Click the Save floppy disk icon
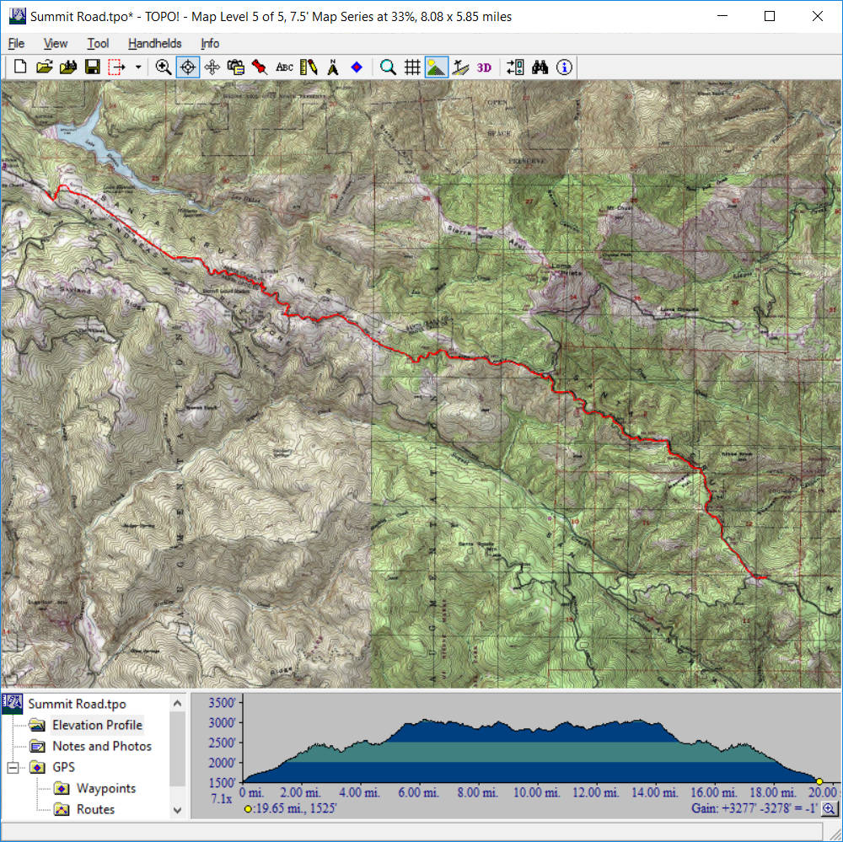Screen dimensions: 843x842 [x=93, y=67]
